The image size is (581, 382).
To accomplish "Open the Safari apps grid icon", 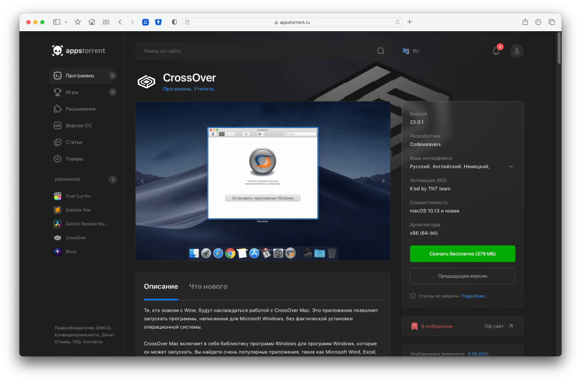I will [x=106, y=22].
